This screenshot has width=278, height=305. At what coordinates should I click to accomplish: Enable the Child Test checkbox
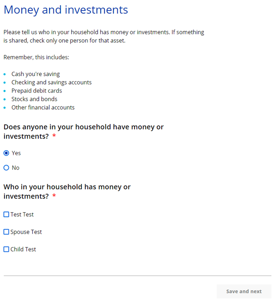pyautogui.click(x=6, y=249)
